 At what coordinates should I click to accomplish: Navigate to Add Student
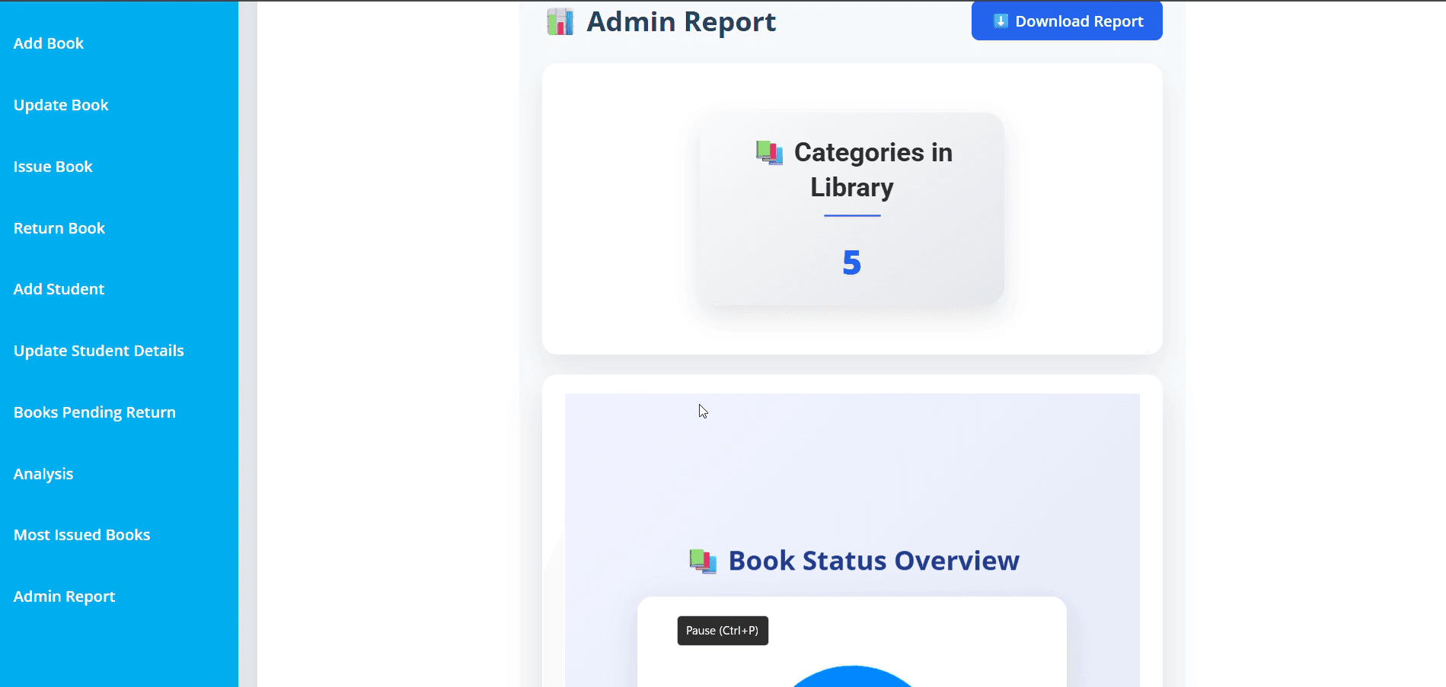point(59,289)
